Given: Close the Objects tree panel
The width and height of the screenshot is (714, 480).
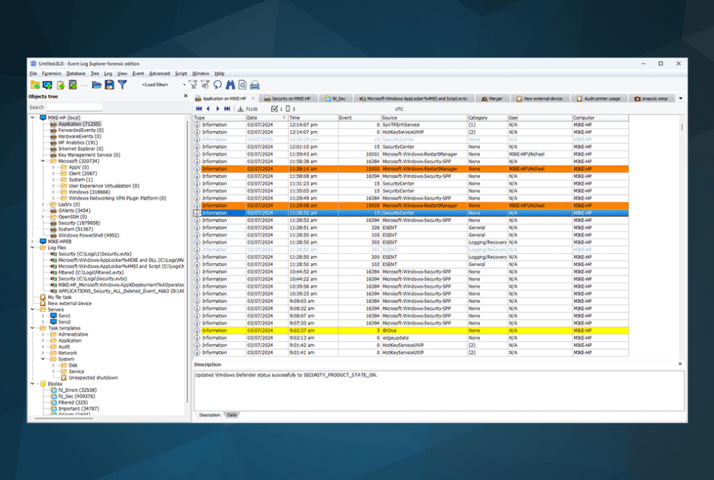Looking at the screenshot, I should coord(185,96).
